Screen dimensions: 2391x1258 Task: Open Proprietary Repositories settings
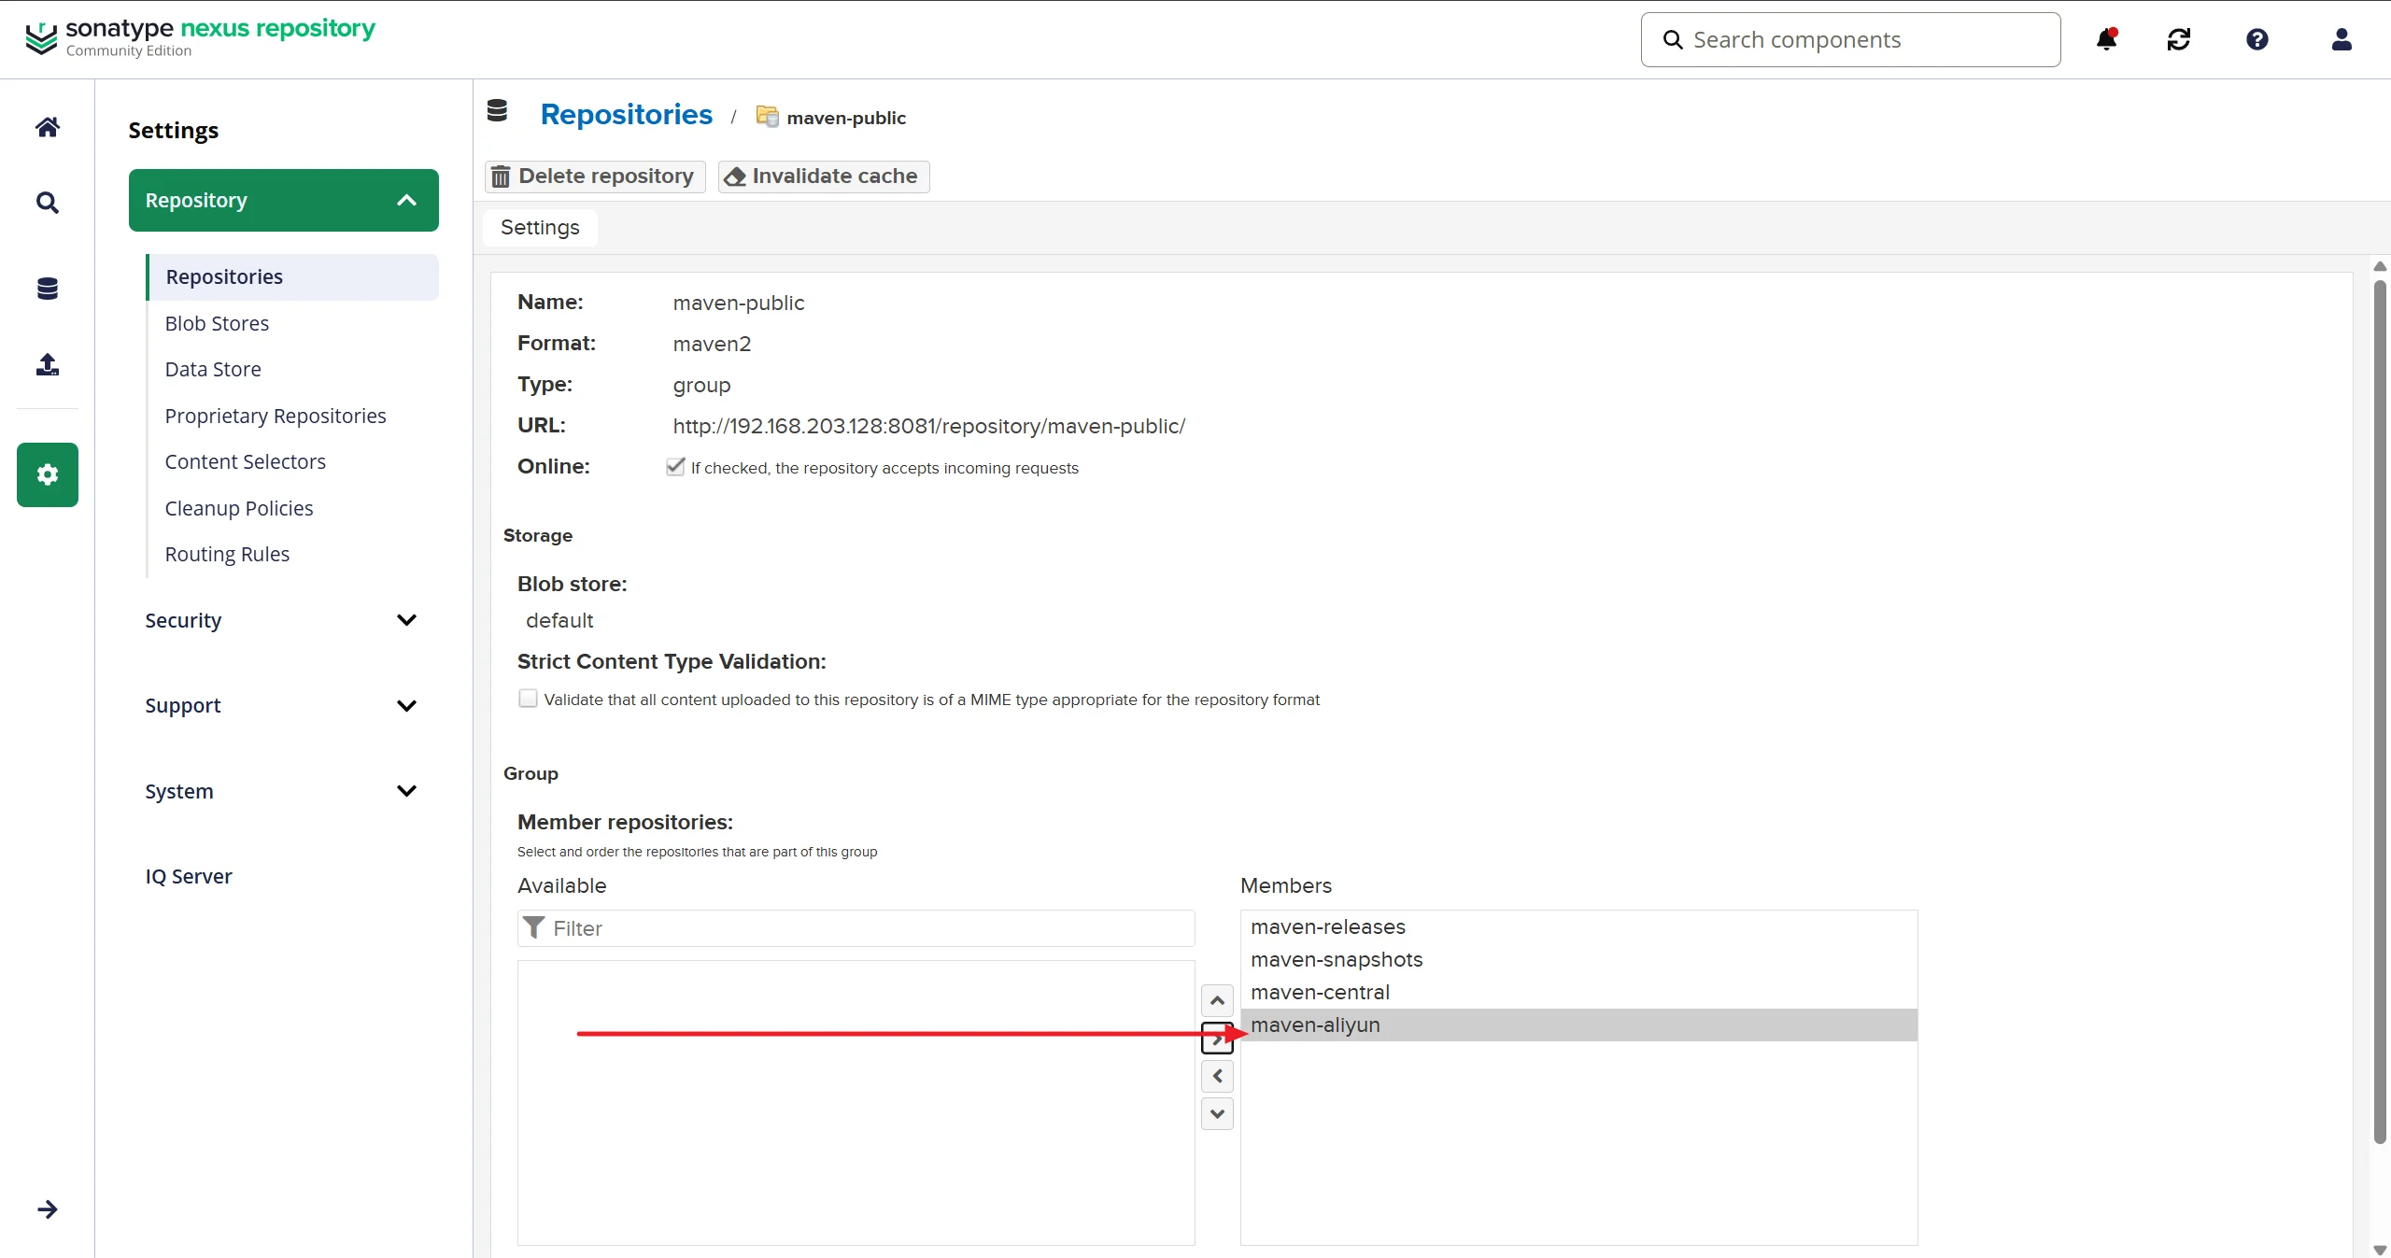[276, 416]
